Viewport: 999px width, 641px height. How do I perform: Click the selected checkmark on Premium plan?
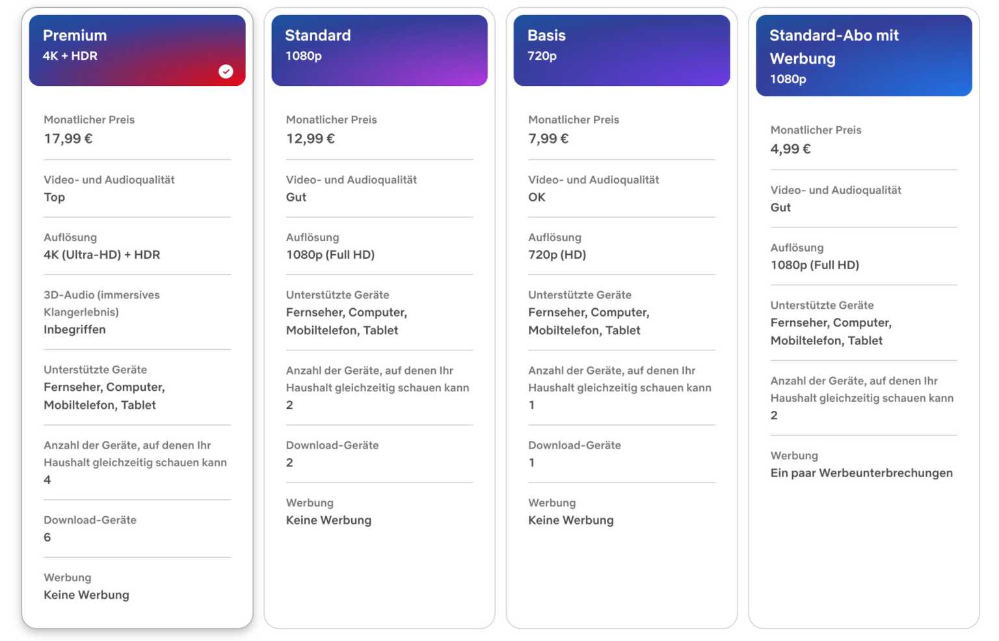pyautogui.click(x=226, y=72)
